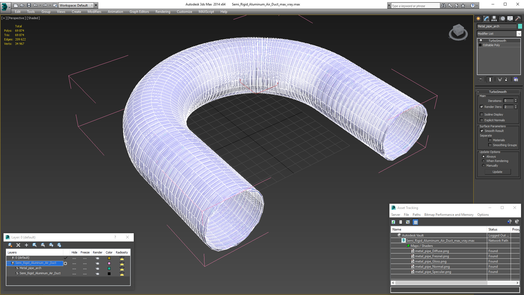The width and height of the screenshot is (524, 295).
Task: Enable the Isoline Display checkbox
Action: pyautogui.click(x=482, y=114)
